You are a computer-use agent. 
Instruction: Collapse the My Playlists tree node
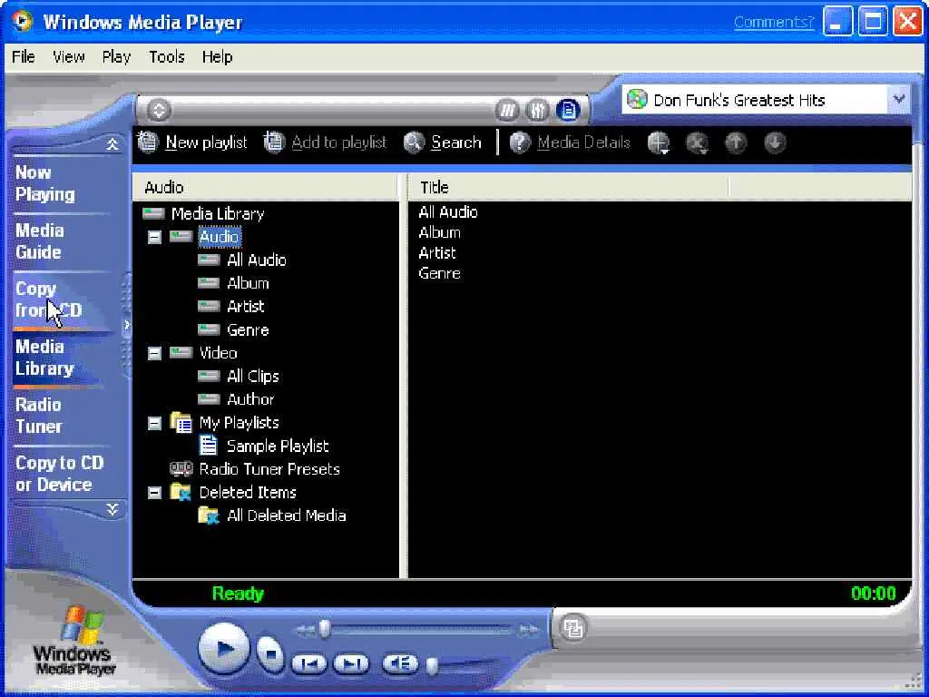[x=154, y=423]
